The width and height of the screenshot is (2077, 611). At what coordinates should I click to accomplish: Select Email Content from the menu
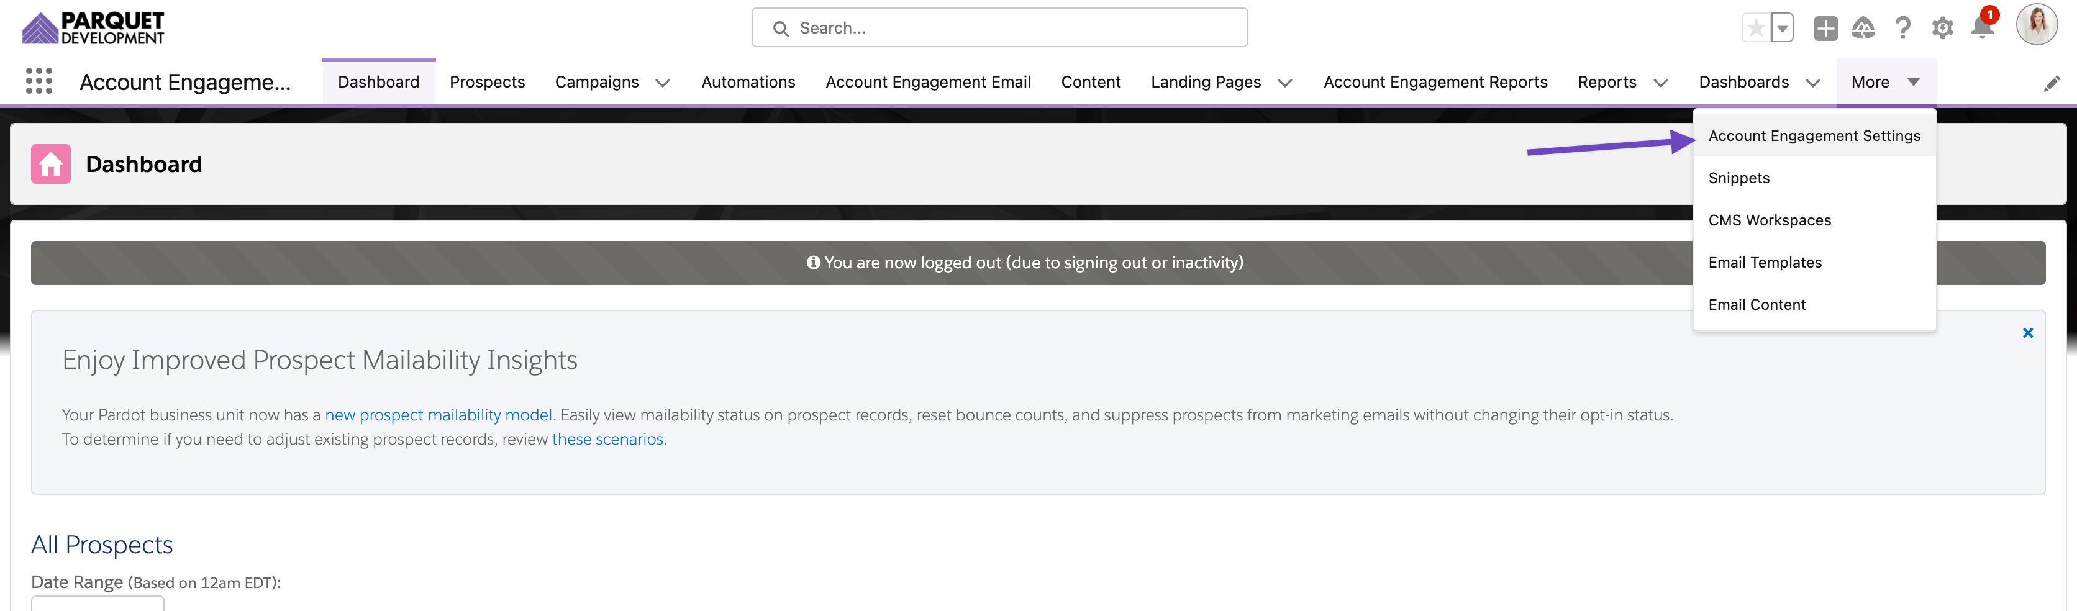click(1814, 305)
